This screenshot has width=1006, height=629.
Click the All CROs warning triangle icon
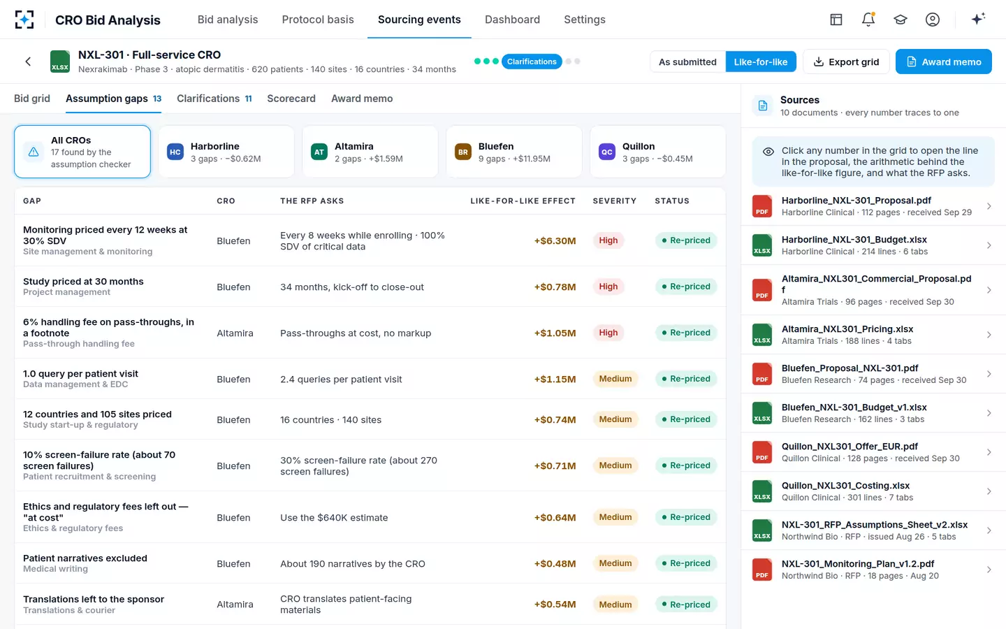tap(34, 152)
